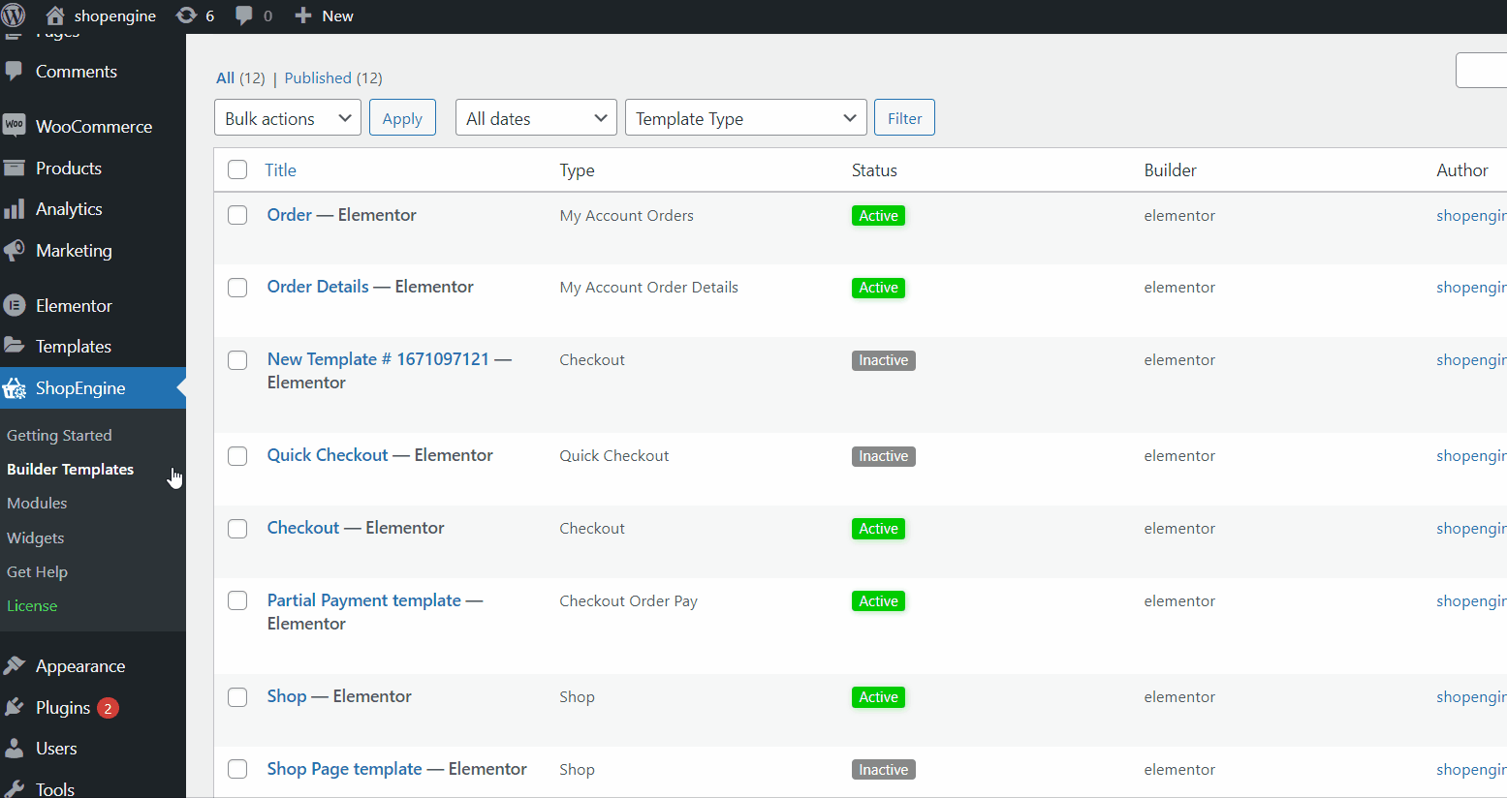The width and height of the screenshot is (1507, 798).
Task: Open the Checkout — Elementor title link
Action: pyautogui.click(x=303, y=528)
